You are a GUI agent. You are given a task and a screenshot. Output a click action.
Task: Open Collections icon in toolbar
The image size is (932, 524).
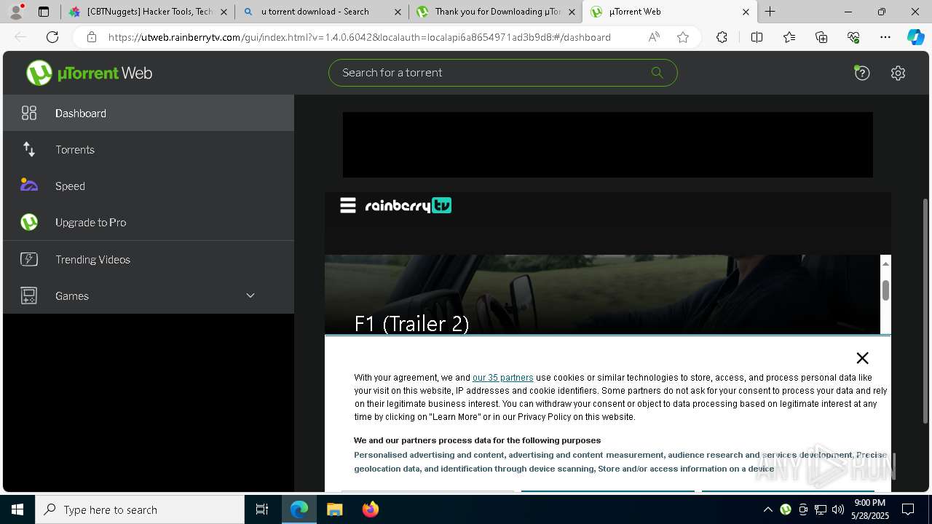(x=821, y=37)
